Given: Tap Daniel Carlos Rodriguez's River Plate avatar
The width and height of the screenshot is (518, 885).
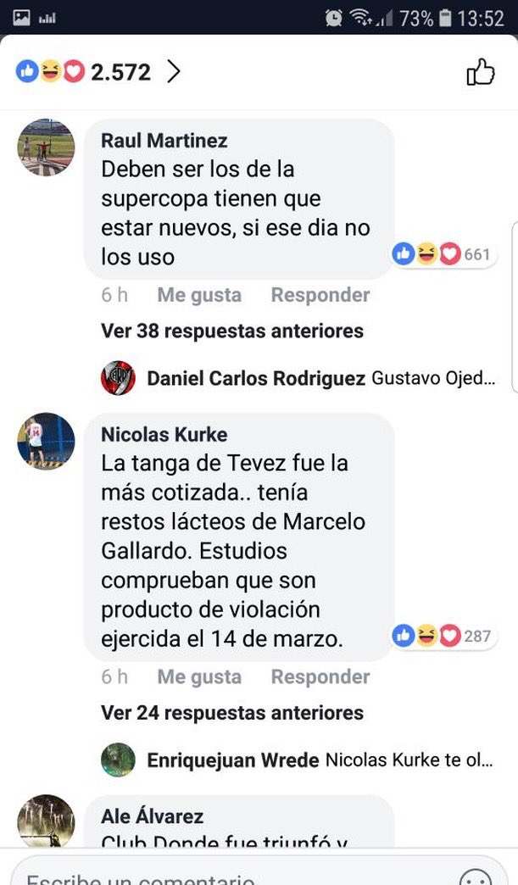Looking at the screenshot, I should tap(118, 377).
